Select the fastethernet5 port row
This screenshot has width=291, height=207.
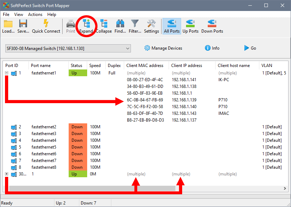(146, 147)
